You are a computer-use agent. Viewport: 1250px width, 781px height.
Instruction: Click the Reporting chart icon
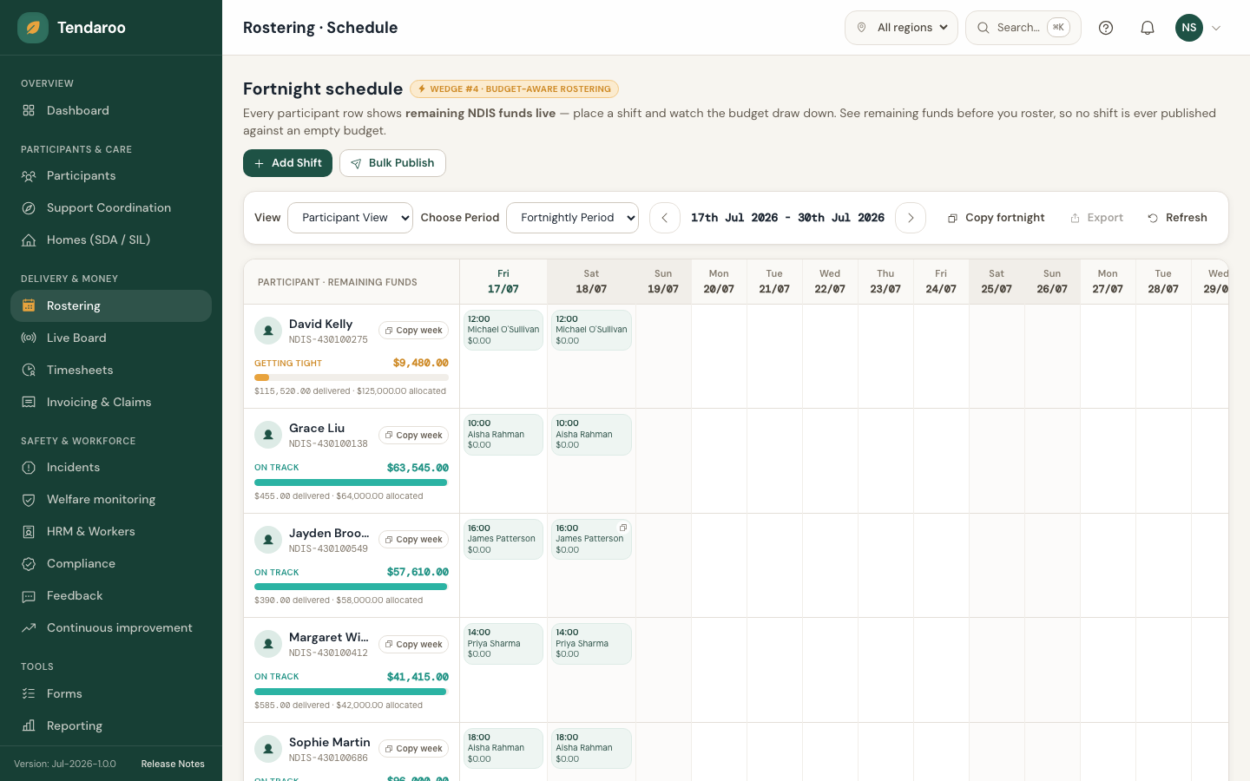(x=29, y=725)
